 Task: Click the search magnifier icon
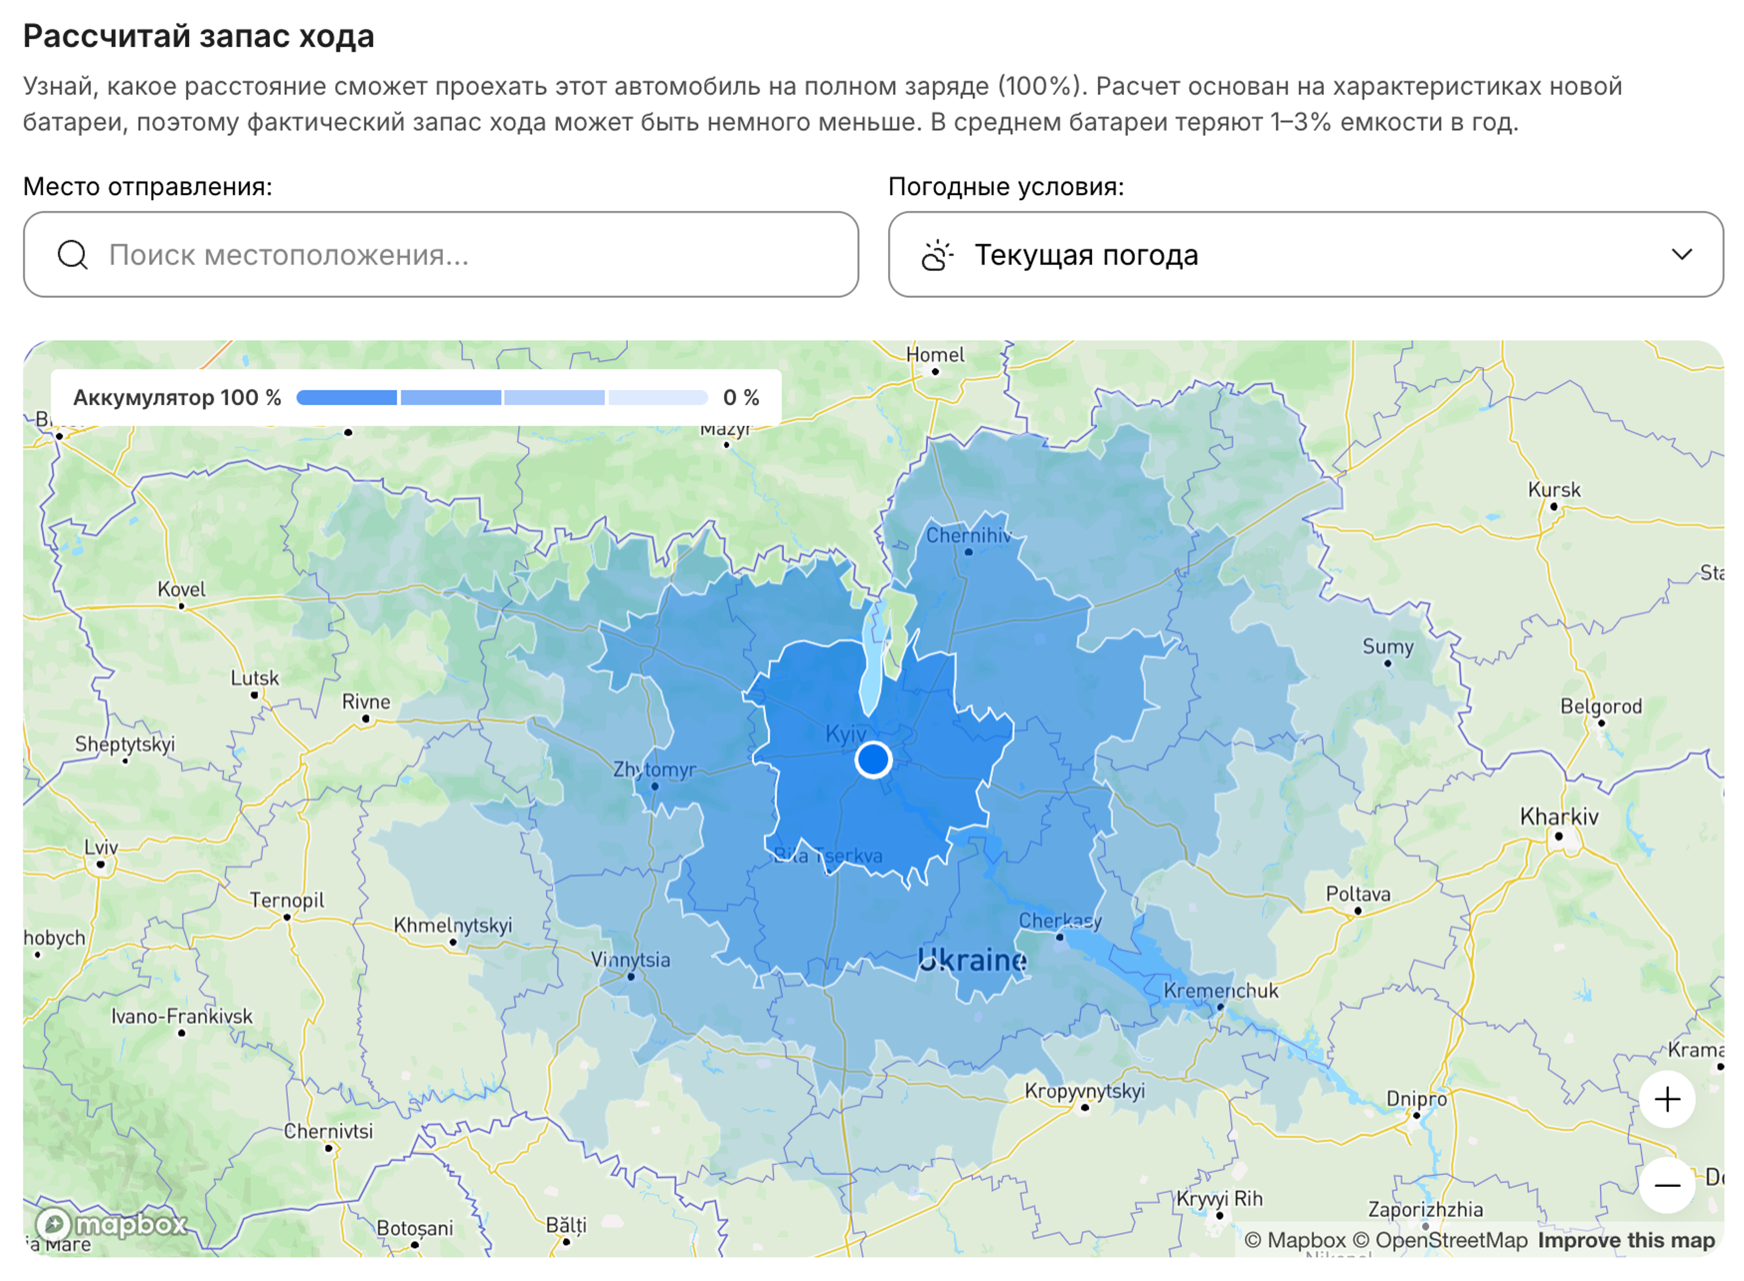pyautogui.click(x=73, y=254)
